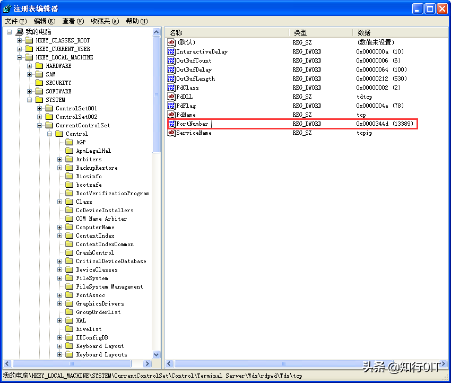Select the PdFlag value entry
Viewport: 451px width, 383px height.
(x=196, y=106)
